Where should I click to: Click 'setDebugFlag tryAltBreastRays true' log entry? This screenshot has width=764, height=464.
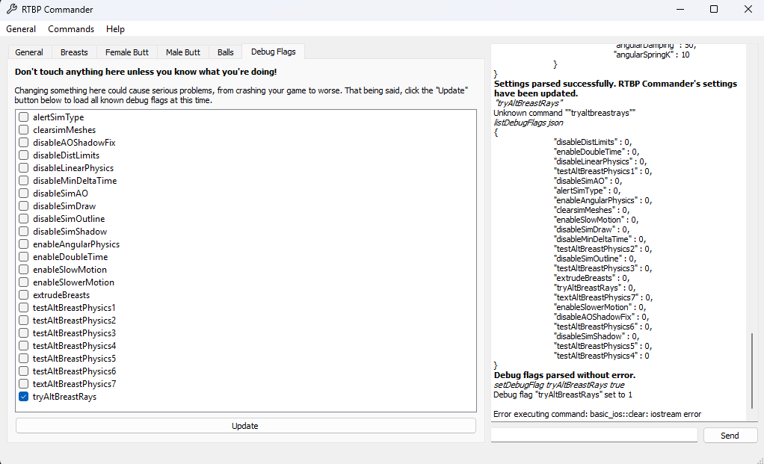pos(559,385)
